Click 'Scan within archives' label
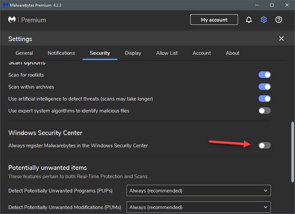This screenshot has height=214, width=295. click(31, 87)
